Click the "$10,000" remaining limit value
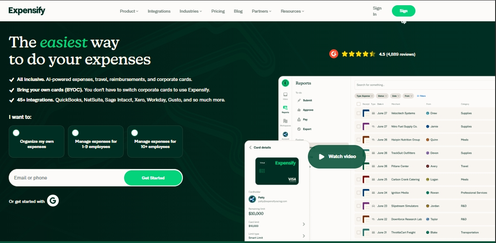 [x=256, y=213]
